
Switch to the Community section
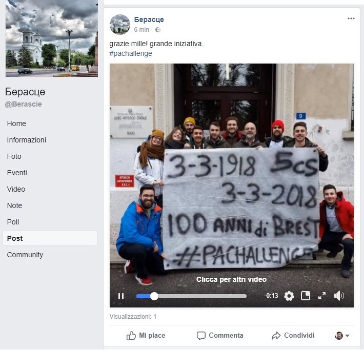coord(25,255)
